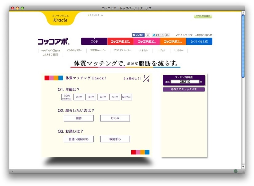Image resolution: width=254 pixels, height=186 pixels.
Task: Choose age option 30代
Action: tap(91, 97)
